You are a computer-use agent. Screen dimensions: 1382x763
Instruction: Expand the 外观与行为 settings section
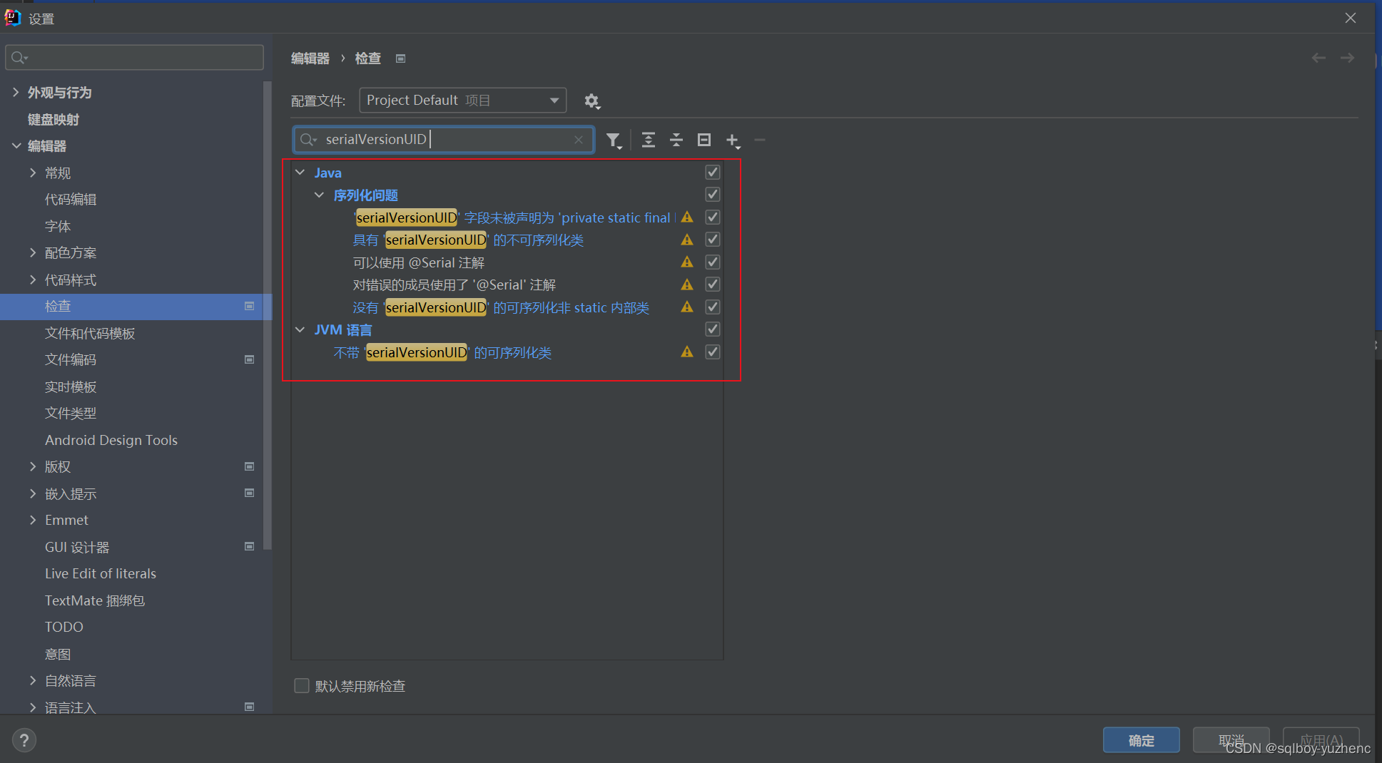16,92
